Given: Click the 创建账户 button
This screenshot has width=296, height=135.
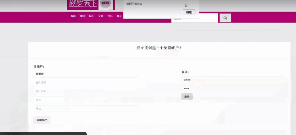Looking at the screenshot, I should click(x=42, y=120).
